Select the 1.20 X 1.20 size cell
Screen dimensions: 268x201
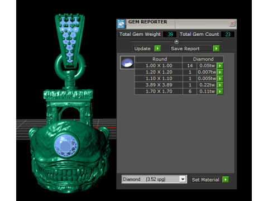tap(159, 72)
